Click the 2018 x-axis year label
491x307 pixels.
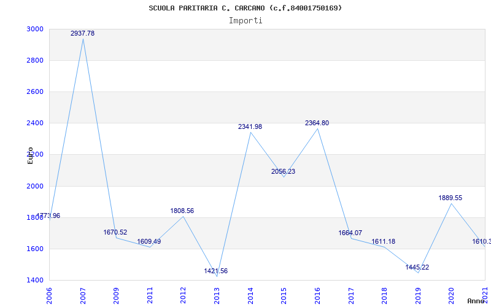pyautogui.click(x=385, y=295)
